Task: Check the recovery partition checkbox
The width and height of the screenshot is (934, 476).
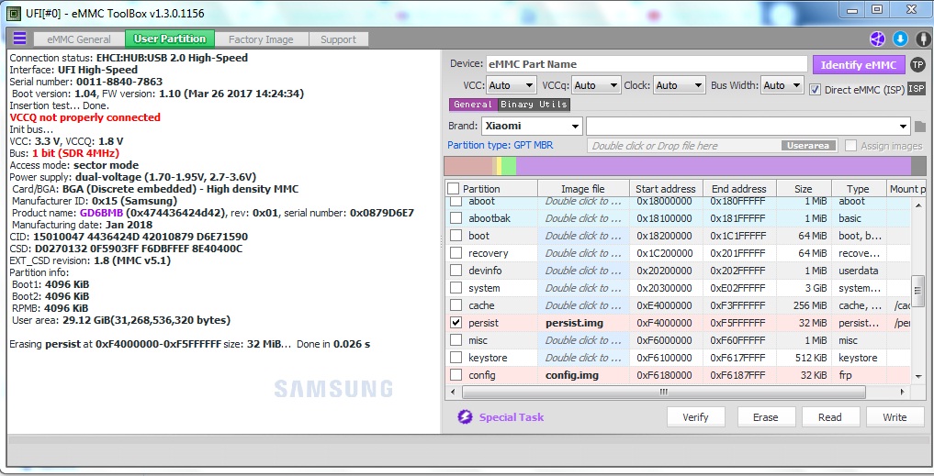Action: pyautogui.click(x=456, y=253)
